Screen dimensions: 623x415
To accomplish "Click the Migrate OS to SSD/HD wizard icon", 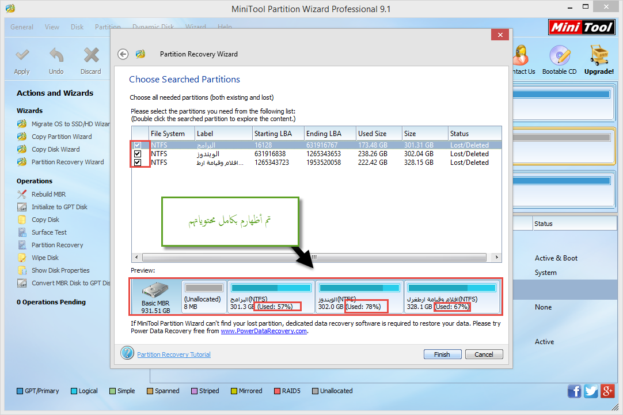I will (x=22, y=124).
